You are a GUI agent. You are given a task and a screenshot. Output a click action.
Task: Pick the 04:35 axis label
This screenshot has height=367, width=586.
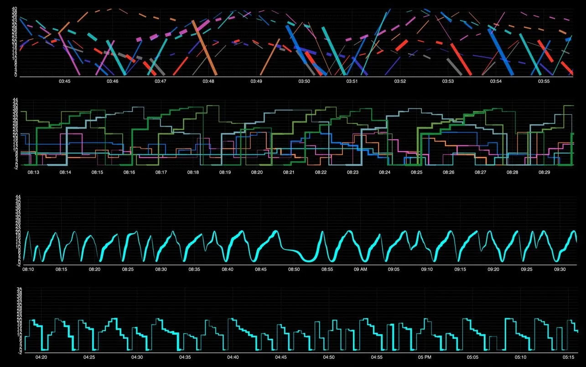coord(185,357)
